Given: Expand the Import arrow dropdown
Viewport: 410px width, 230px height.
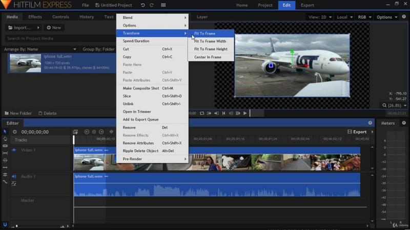Looking at the screenshot, I should click(38, 28).
